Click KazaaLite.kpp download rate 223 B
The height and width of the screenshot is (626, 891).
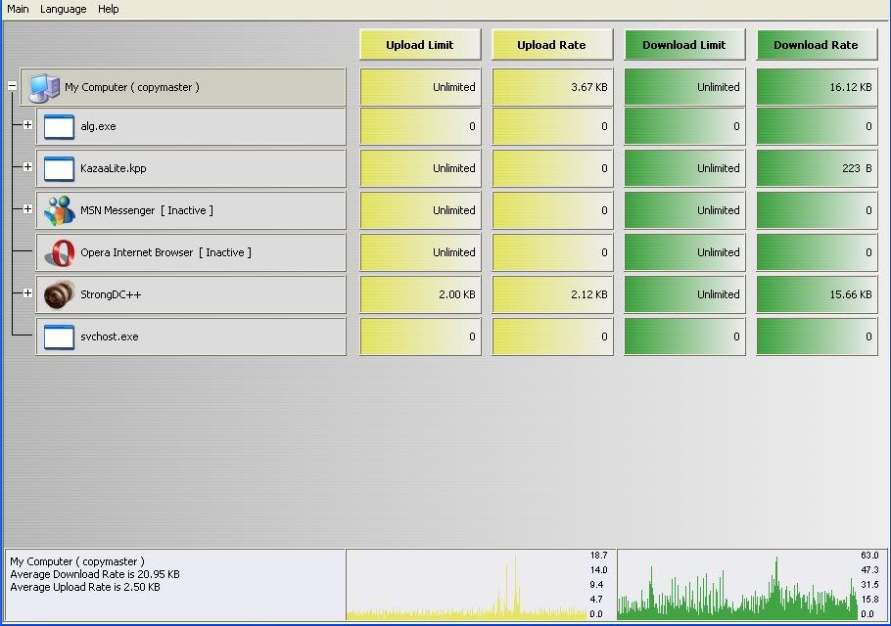click(817, 168)
